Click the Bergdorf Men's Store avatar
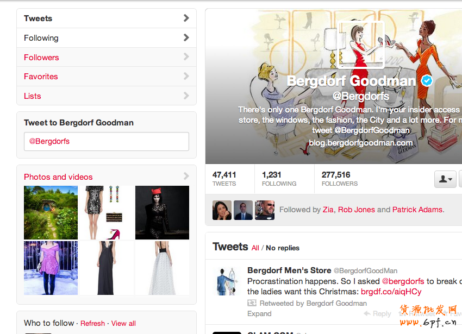The width and height of the screenshot is (462, 334). tap(226, 281)
